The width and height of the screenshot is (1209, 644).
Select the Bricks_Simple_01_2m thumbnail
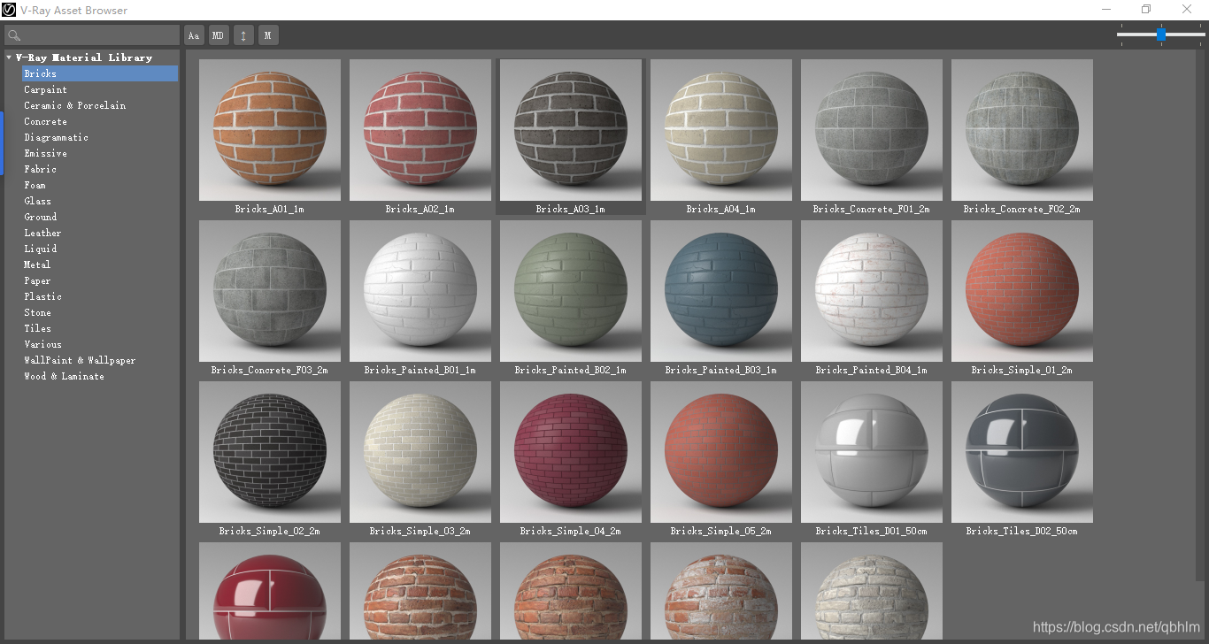coord(1022,291)
